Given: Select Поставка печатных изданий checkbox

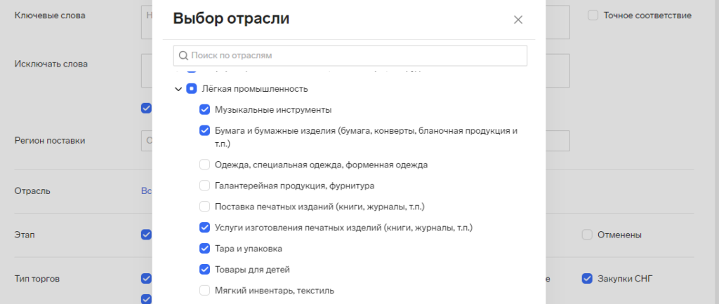Looking at the screenshot, I should tap(205, 207).
